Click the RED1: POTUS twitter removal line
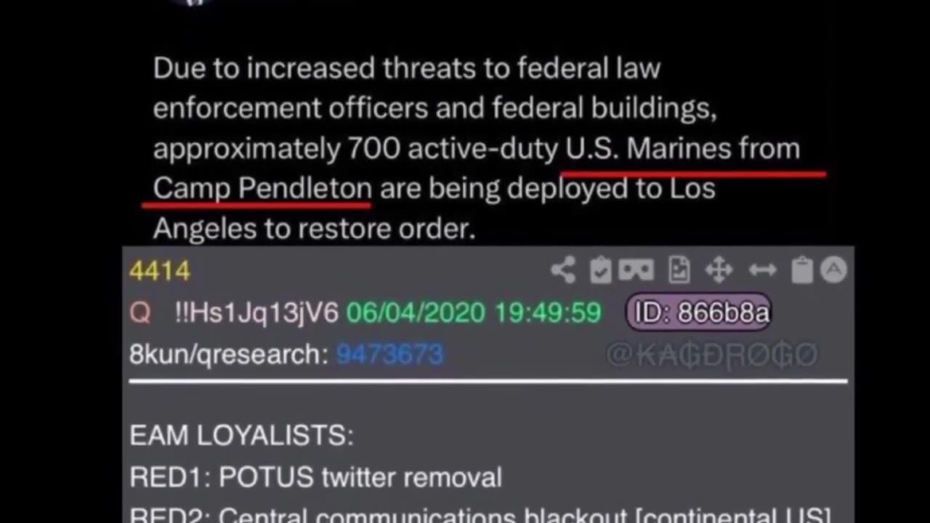 click(315, 477)
